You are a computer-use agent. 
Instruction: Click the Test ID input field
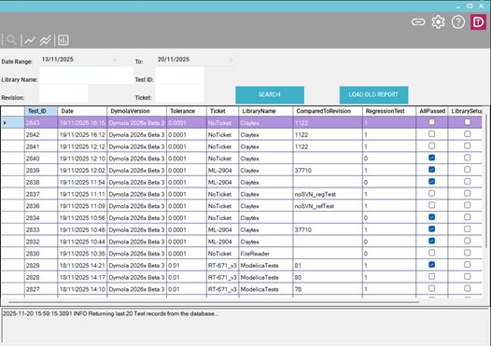click(180, 76)
